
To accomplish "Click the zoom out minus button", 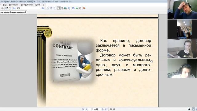I will 14,8.
